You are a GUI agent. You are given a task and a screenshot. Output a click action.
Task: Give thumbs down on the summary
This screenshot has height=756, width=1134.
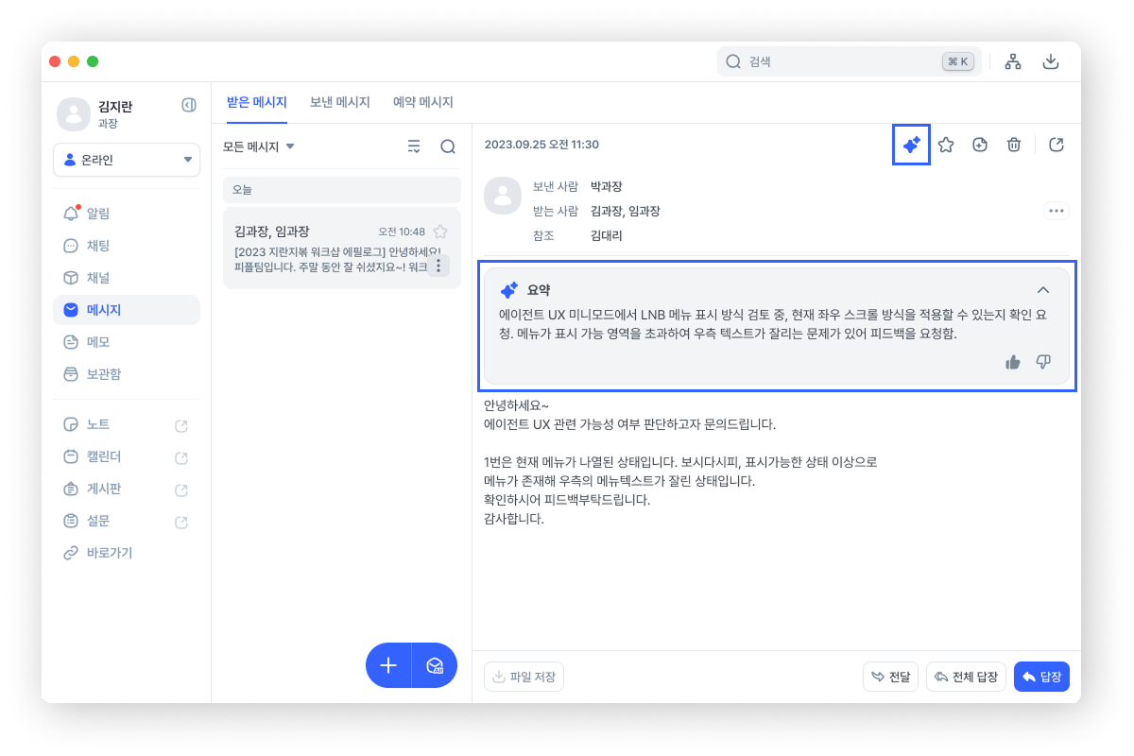[1043, 362]
